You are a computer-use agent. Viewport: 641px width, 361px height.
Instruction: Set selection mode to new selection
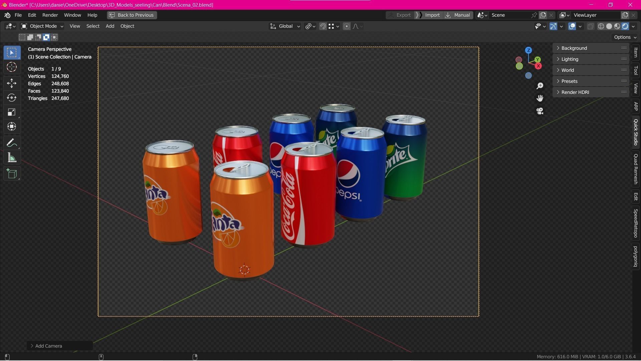(22, 37)
